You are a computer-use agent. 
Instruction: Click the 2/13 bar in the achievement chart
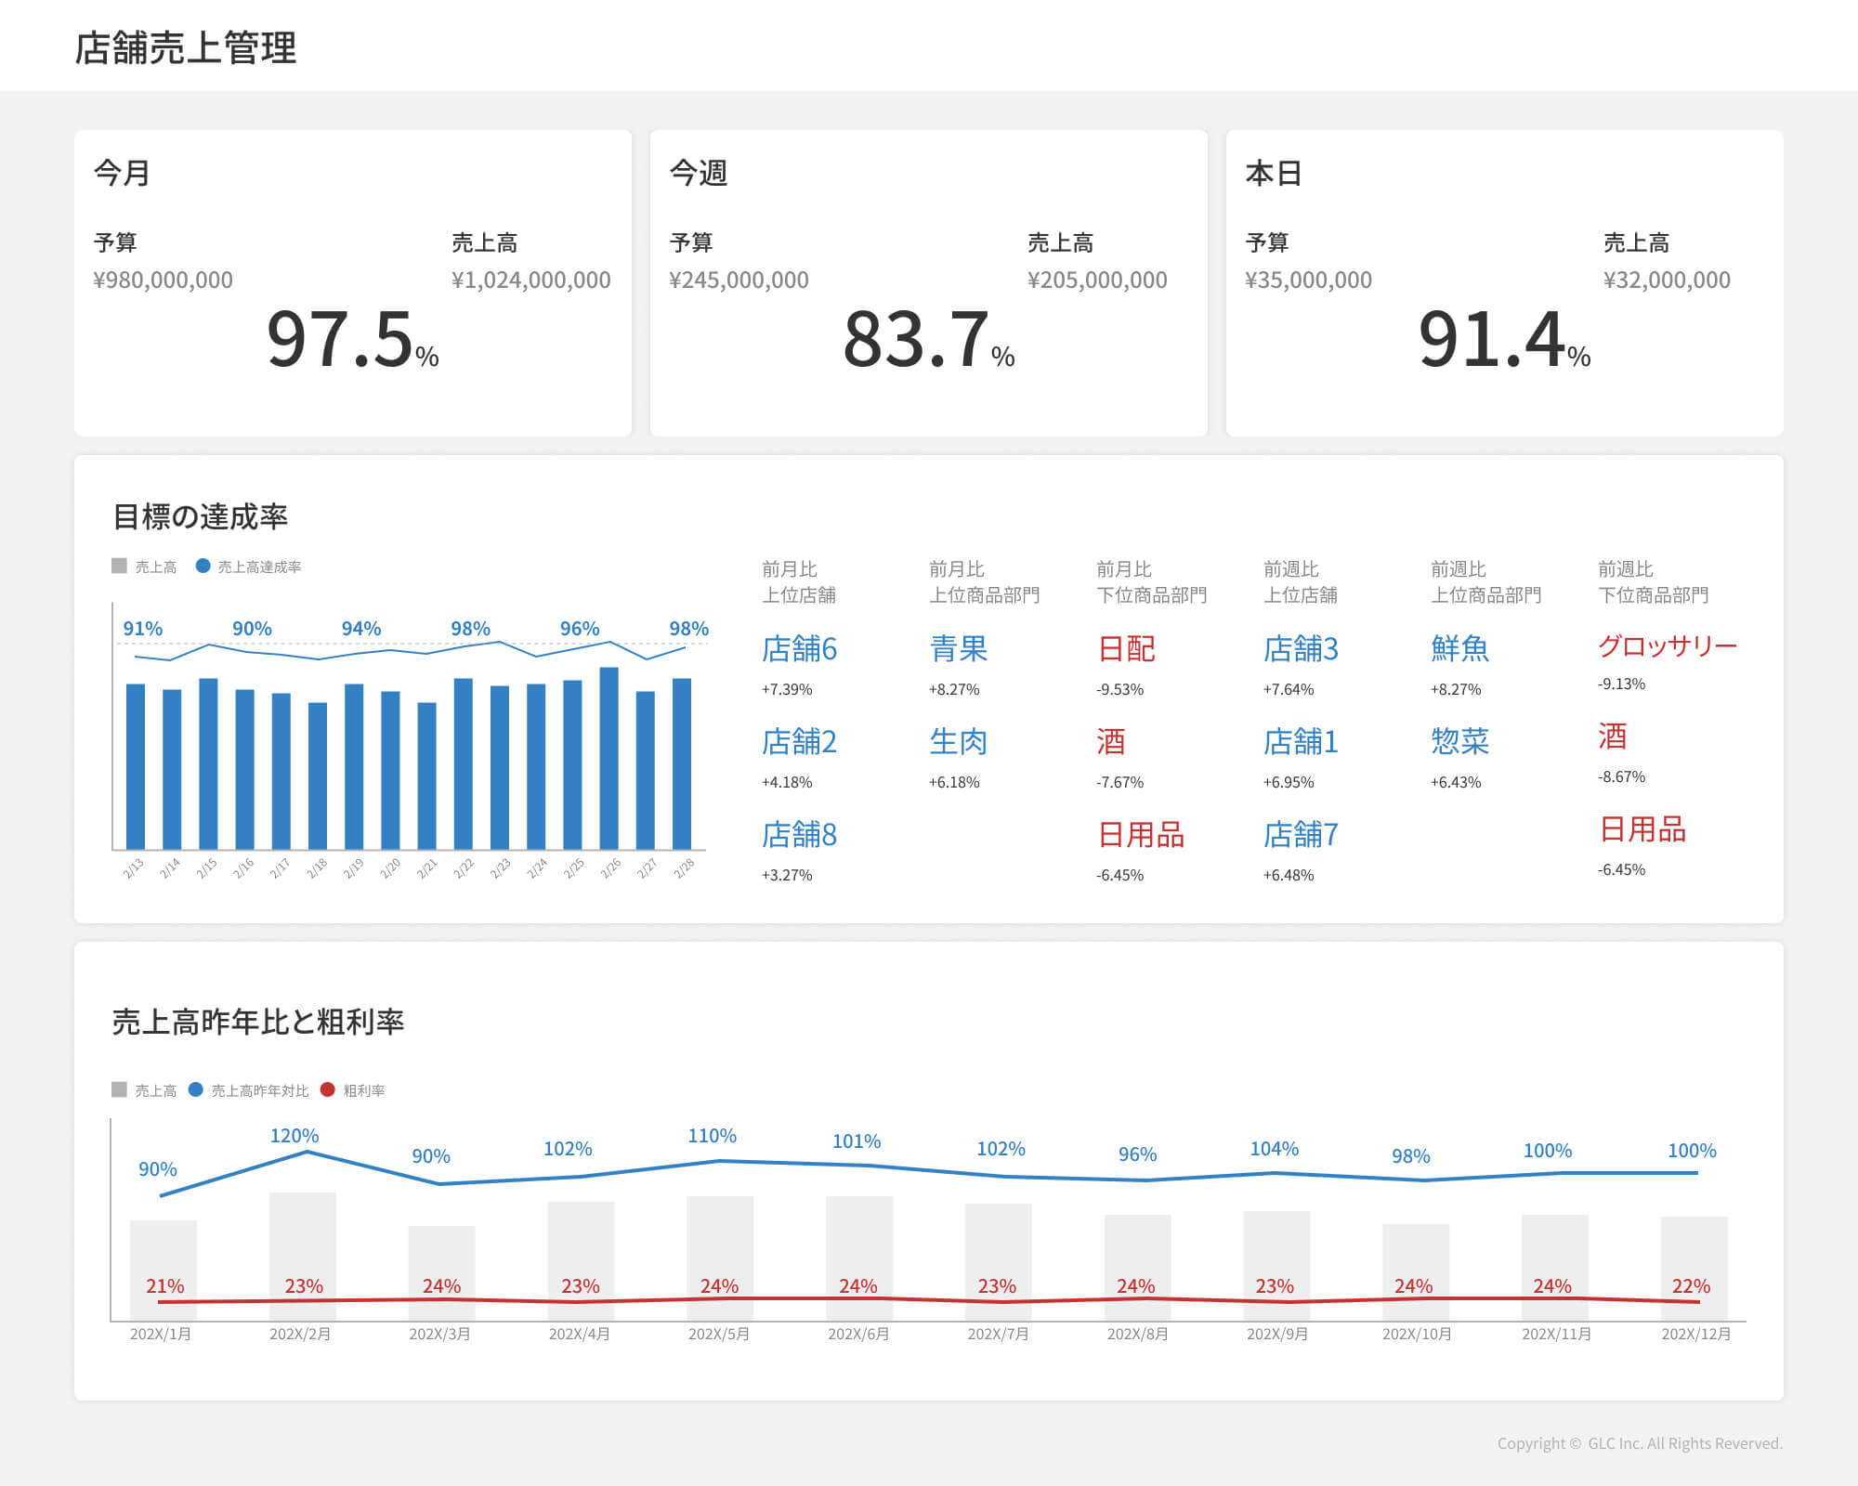click(x=136, y=766)
